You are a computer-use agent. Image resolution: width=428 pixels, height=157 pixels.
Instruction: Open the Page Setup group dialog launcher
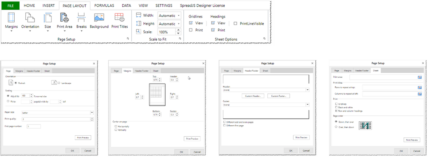tap(128, 38)
